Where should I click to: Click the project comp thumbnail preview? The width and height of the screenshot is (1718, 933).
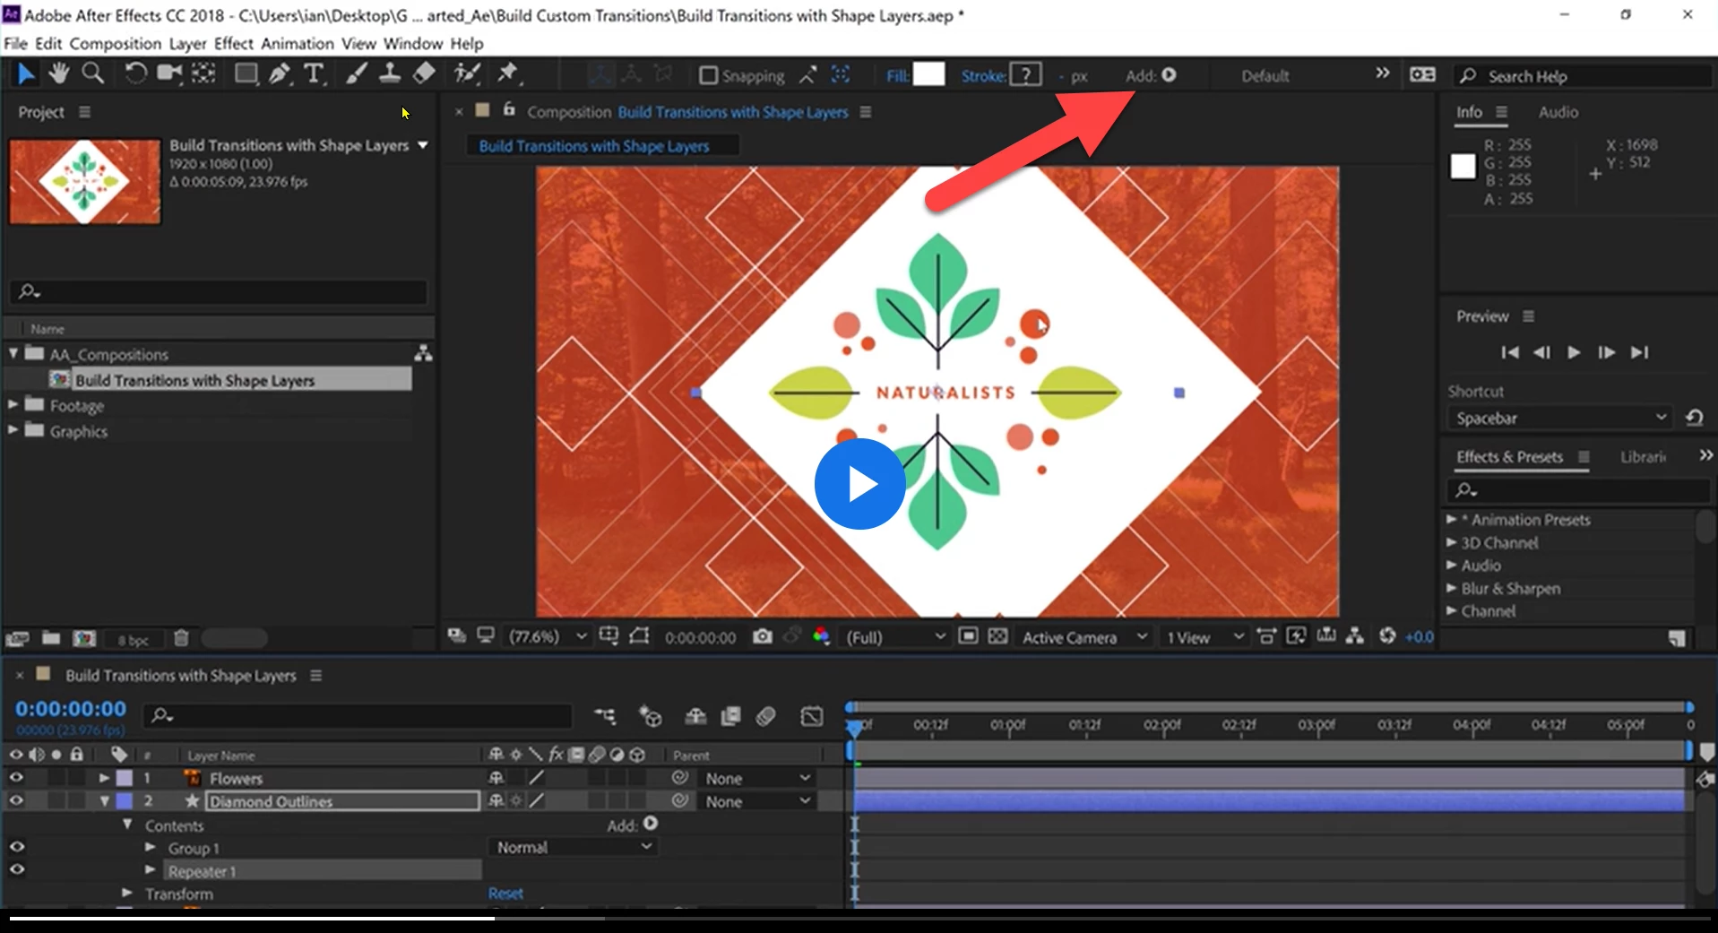pos(84,182)
